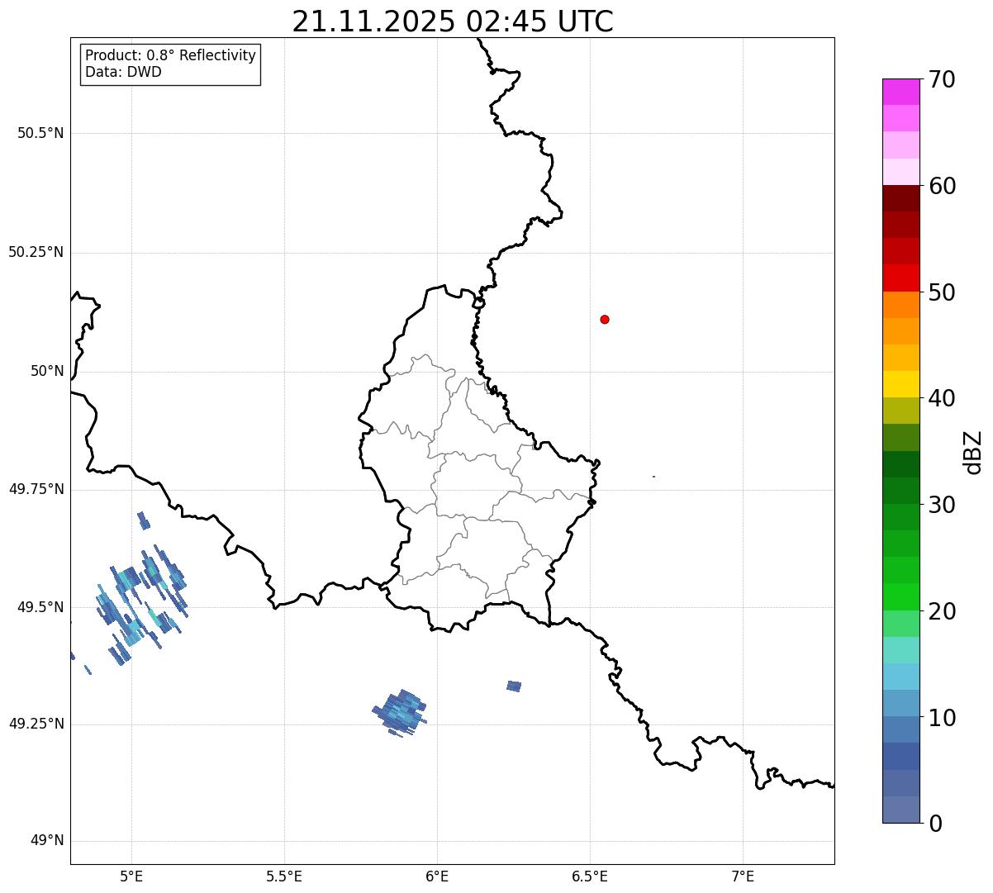Click the 30 colorbar tick label
The height and width of the screenshot is (893, 993).
click(x=942, y=505)
